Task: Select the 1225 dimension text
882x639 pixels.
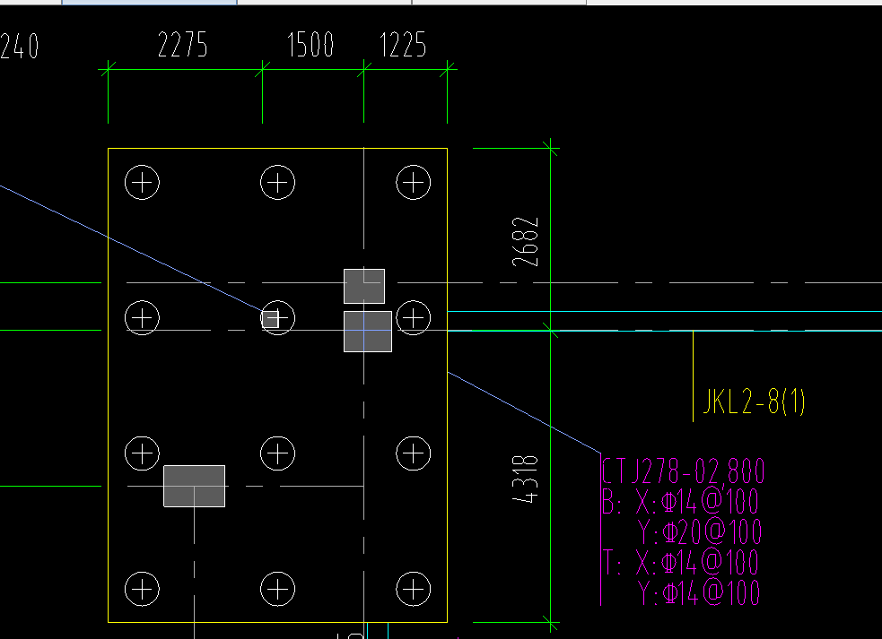Action: (x=403, y=45)
